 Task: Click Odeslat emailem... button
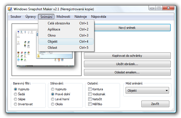(x=127, y=72)
